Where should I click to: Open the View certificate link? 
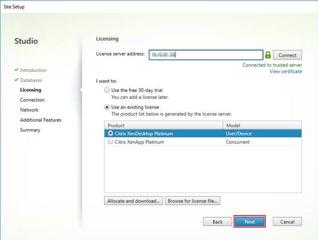click(285, 71)
